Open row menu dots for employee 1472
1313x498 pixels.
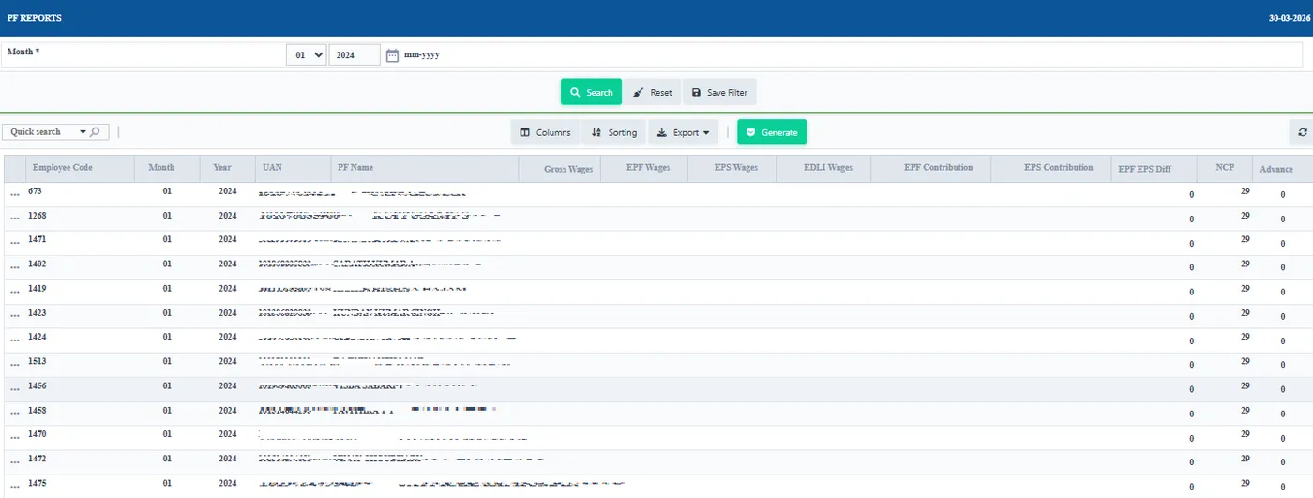point(14,462)
